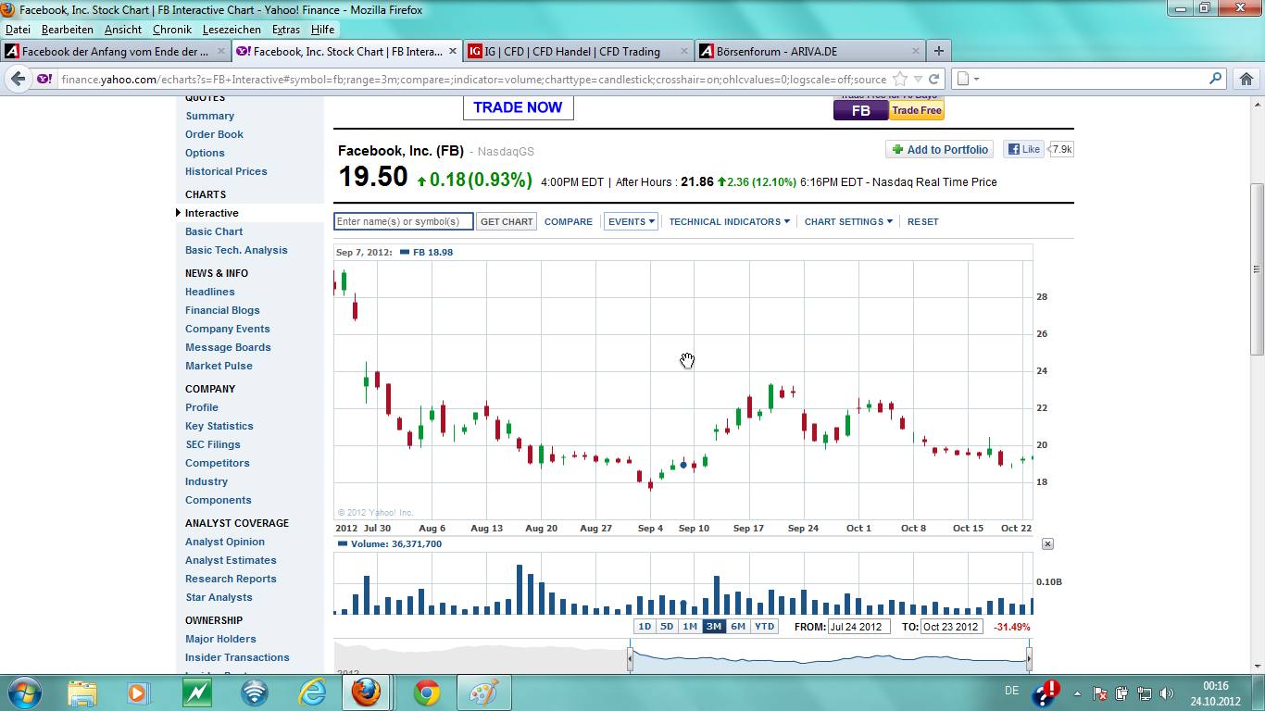The width and height of the screenshot is (1265, 711).
Task: Open the EVENTS dropdown
Action: tap(632, 221)
